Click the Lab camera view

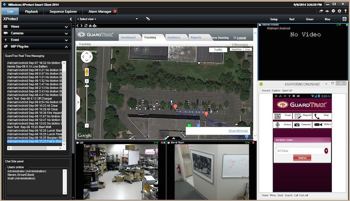(120, 171)
